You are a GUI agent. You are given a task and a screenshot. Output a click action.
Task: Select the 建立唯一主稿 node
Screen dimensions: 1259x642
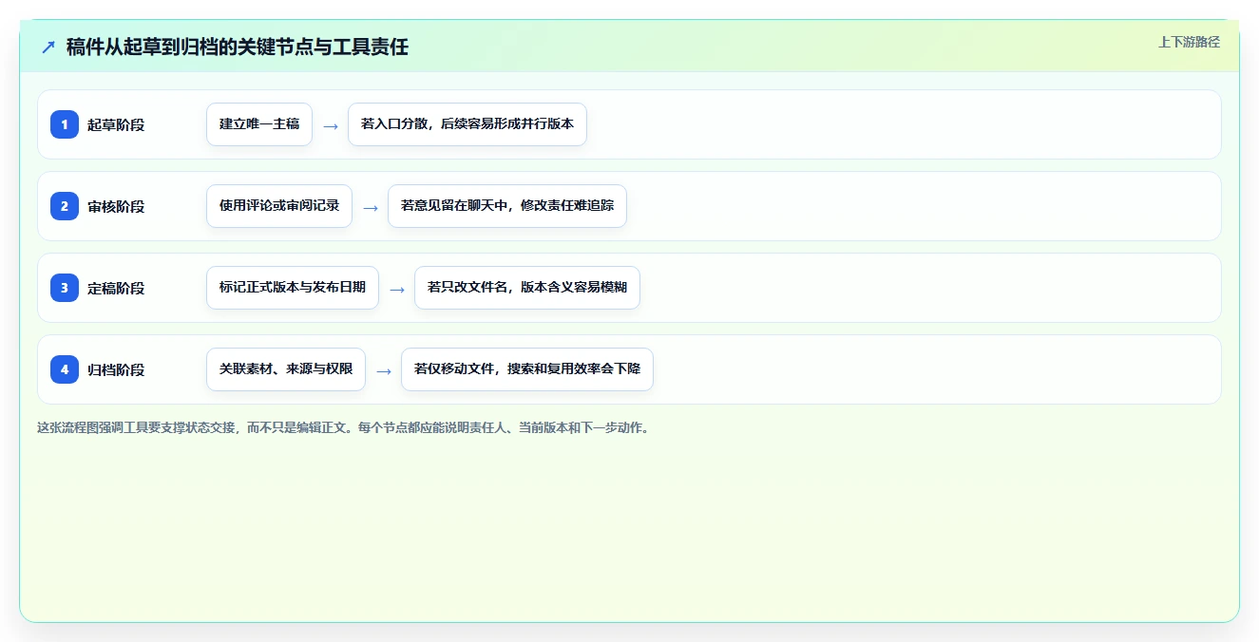pyautogui.click(x=259, y=124)
